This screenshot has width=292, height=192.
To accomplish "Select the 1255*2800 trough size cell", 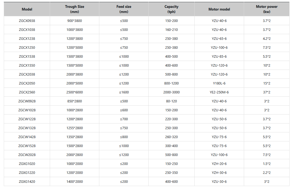I will (x=74, y=128).
